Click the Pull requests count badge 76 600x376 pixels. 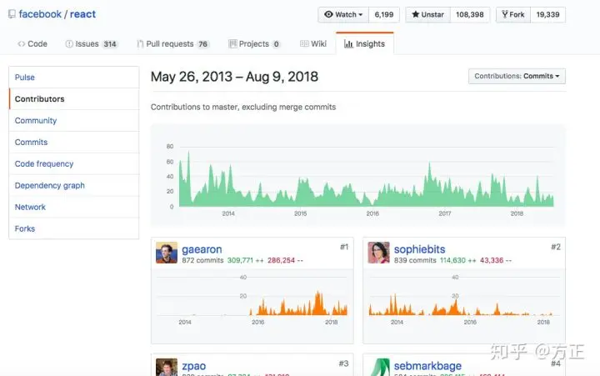pyautogui.click(x=202, y=44)
